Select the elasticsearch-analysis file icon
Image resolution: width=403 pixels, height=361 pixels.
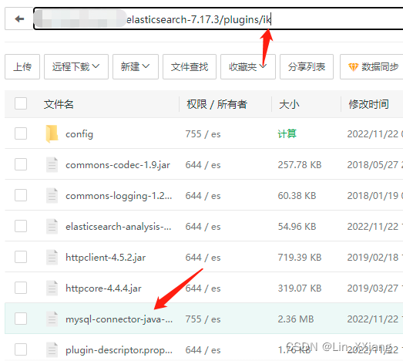[x=52, y=227]
